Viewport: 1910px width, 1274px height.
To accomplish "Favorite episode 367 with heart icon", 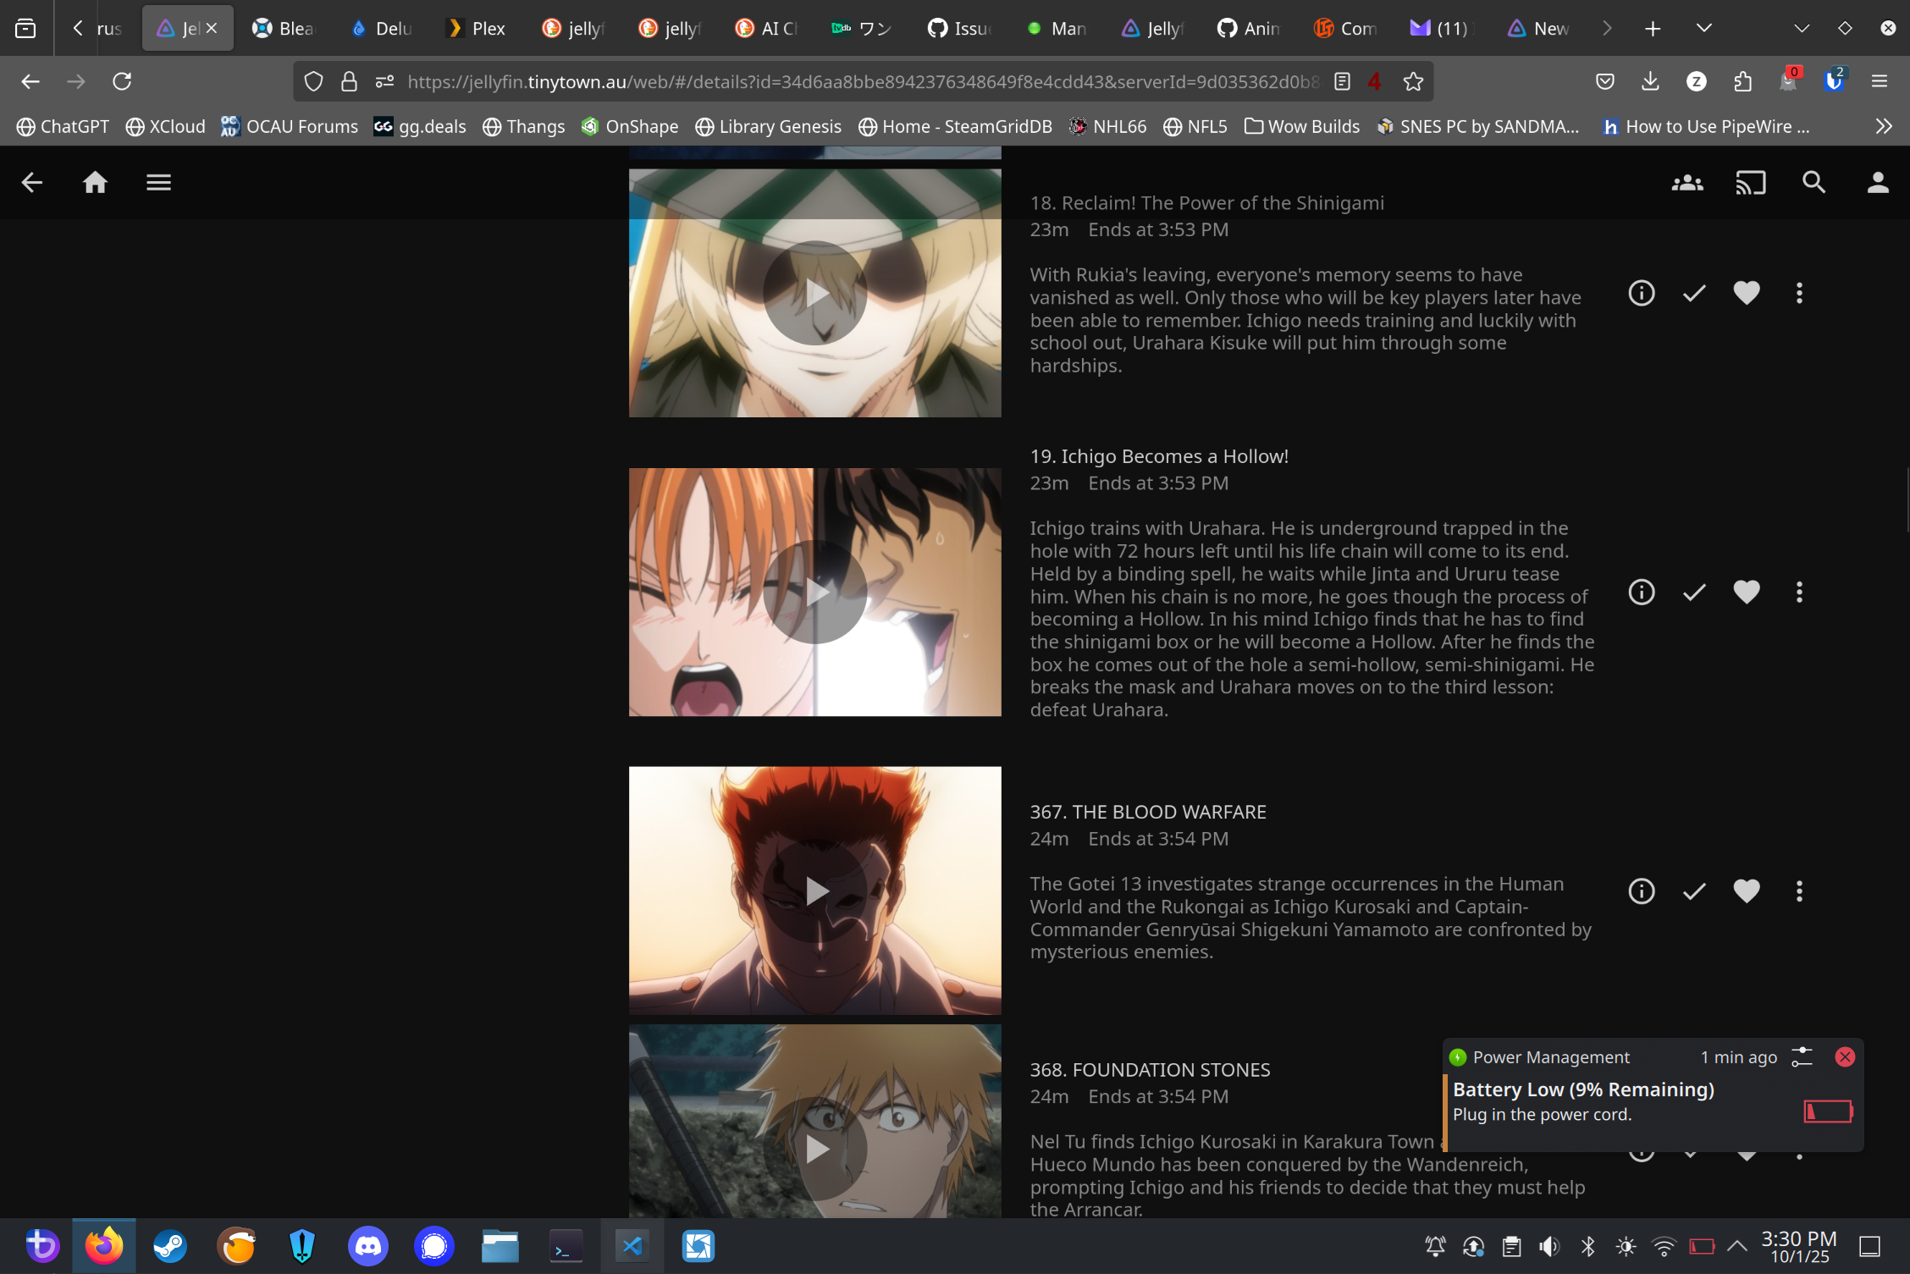I will click(x=1746, y=891).
